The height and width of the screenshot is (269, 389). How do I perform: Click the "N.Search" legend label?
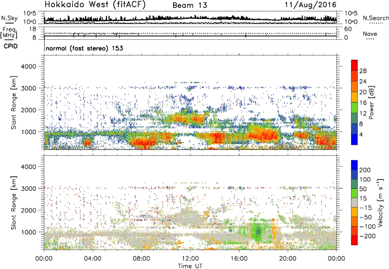pos(375,18)
